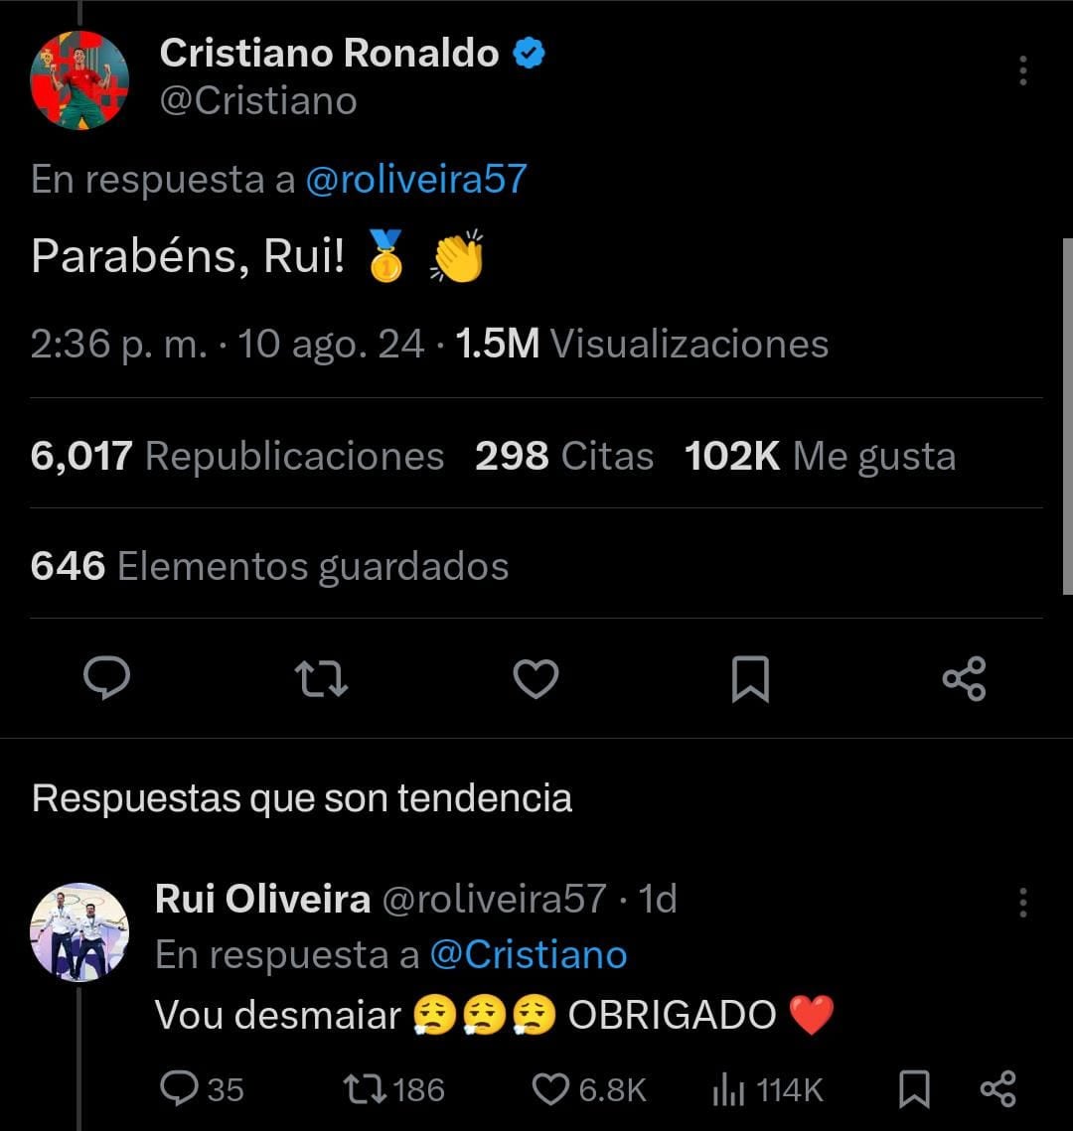Open more options for Rui Oliveira's reply
This screenshot has width=1073, height=1131.
(x=1022, y=902)
